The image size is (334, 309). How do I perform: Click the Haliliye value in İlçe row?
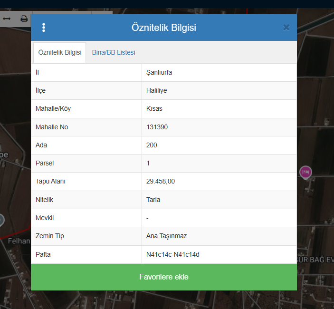tap(157, 90)
